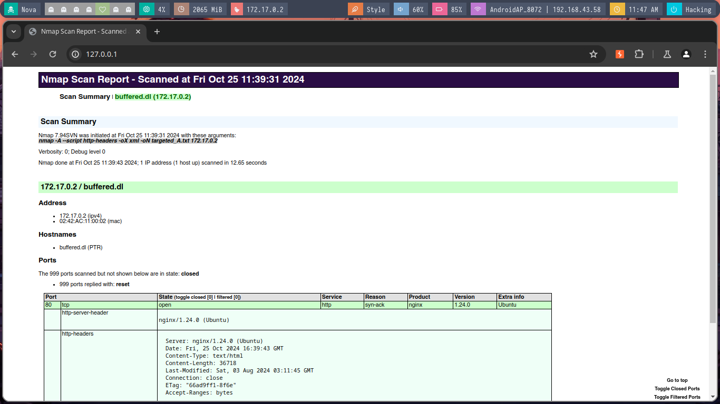Toggle closed ports in State column header
This screenshot has width=720, height=404.
point(193,297)
